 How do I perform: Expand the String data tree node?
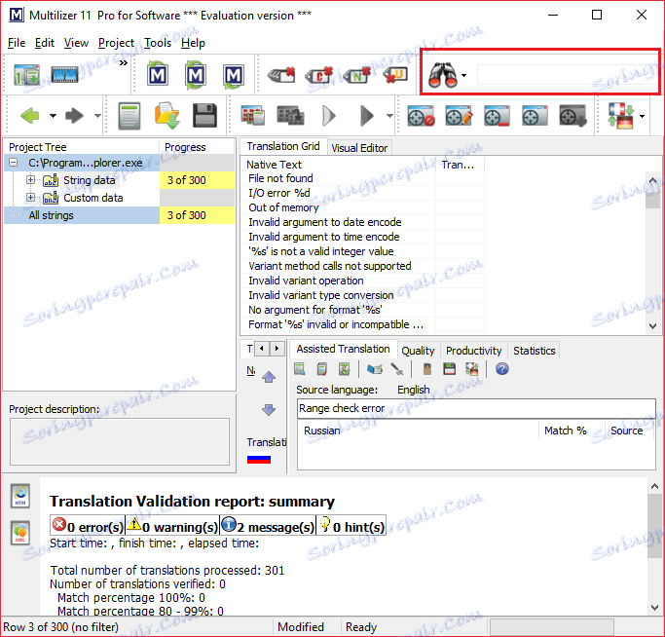tap(30, 180)
